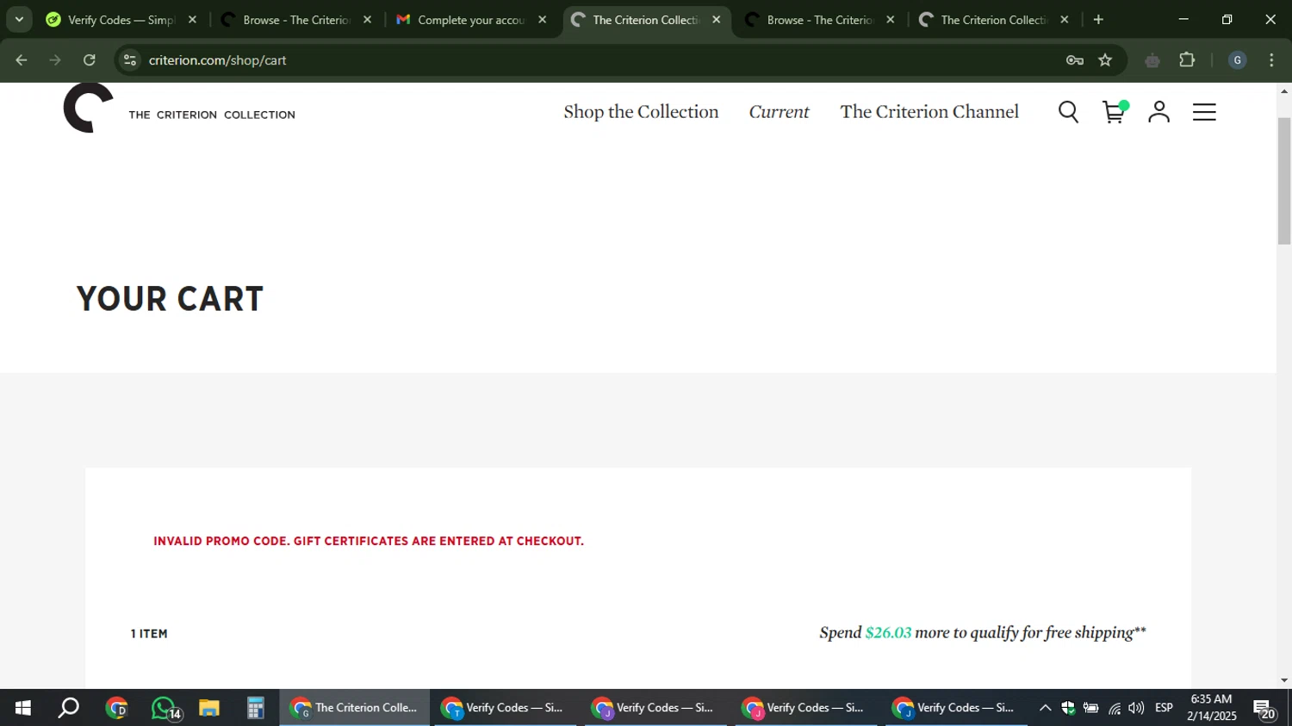This screenshot has height=726, width=1292.
Task: Click the Criterion Collection logo
Action: 179,109
